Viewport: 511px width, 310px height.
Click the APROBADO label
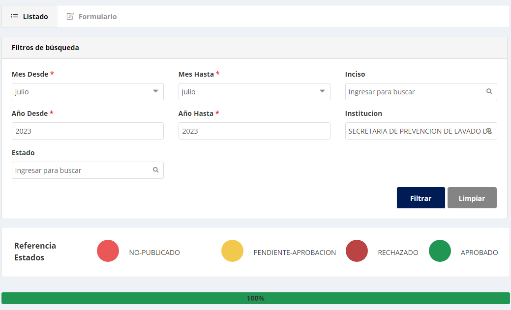pos(479,253)
